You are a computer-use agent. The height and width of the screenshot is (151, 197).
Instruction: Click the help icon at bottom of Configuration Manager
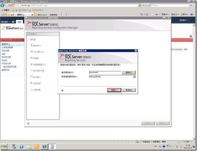click(28, 124)
